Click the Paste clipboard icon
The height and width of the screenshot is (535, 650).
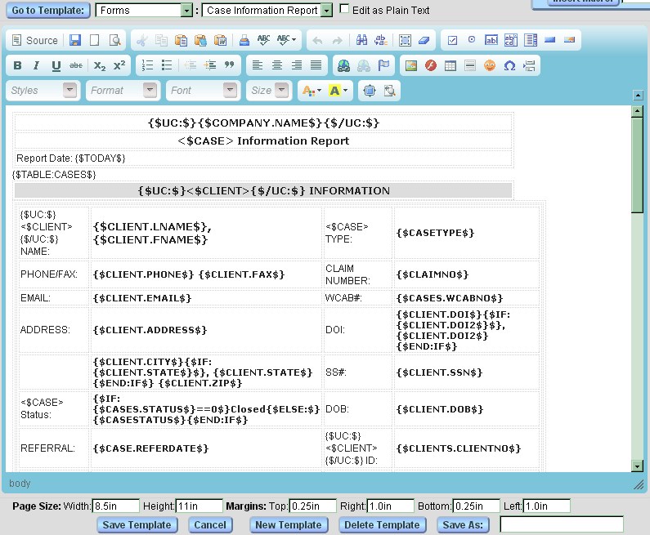pos(181,40)
